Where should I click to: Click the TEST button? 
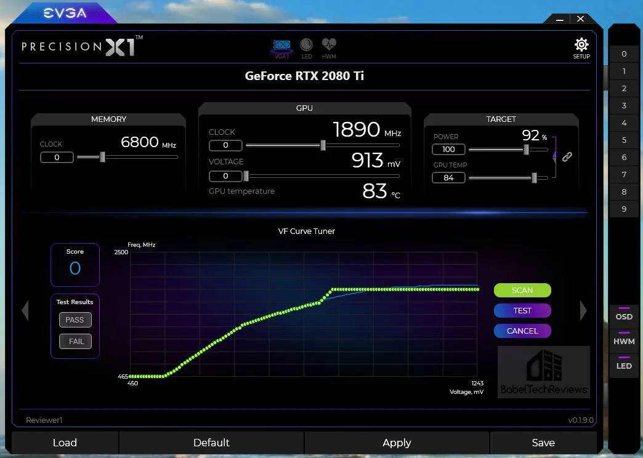click(x=522, y=310)
